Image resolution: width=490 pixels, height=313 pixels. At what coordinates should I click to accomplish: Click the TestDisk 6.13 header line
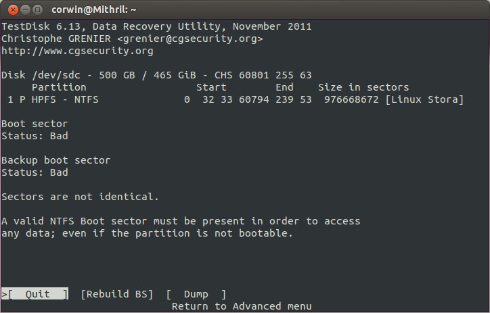(156, 26)
